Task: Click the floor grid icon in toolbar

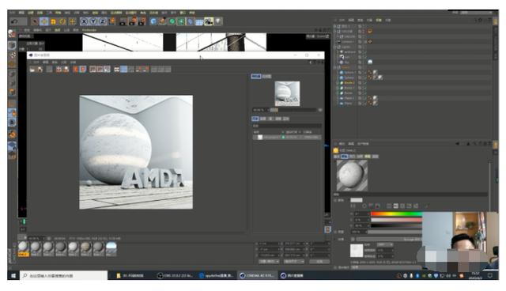Action: (199, 22)
